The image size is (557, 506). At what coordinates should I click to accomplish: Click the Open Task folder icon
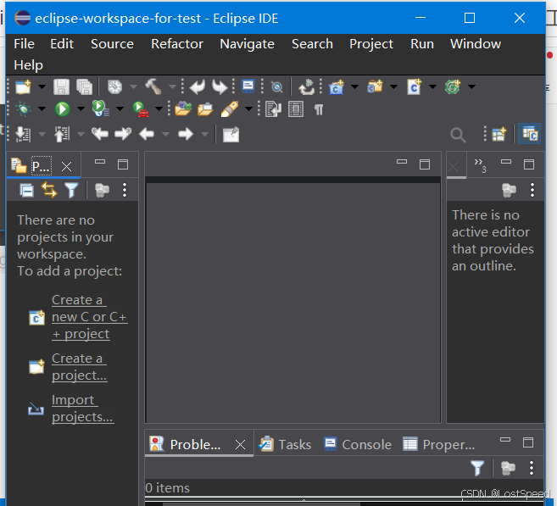[x=205, y=109]
